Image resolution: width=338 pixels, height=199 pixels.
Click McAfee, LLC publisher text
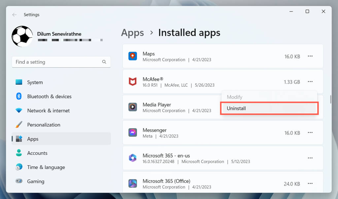pos(176,85)
